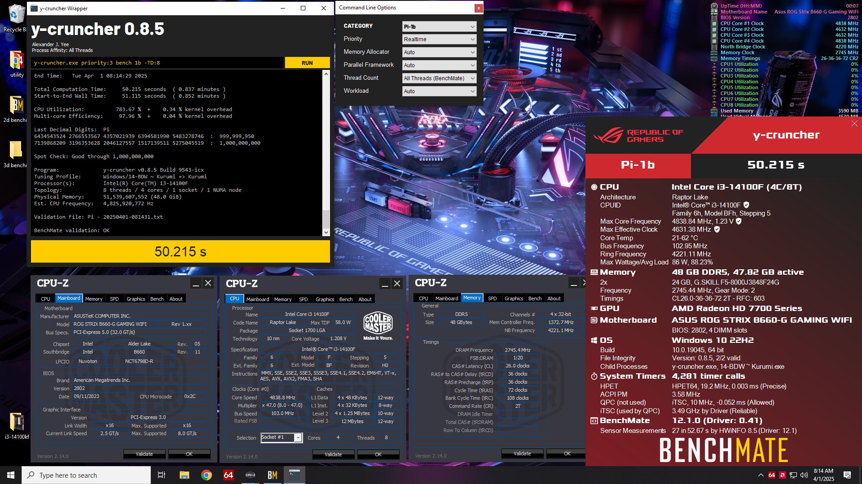
Task: Click OK in the Mainboard CPU-Z window
Action: point(189,454)
